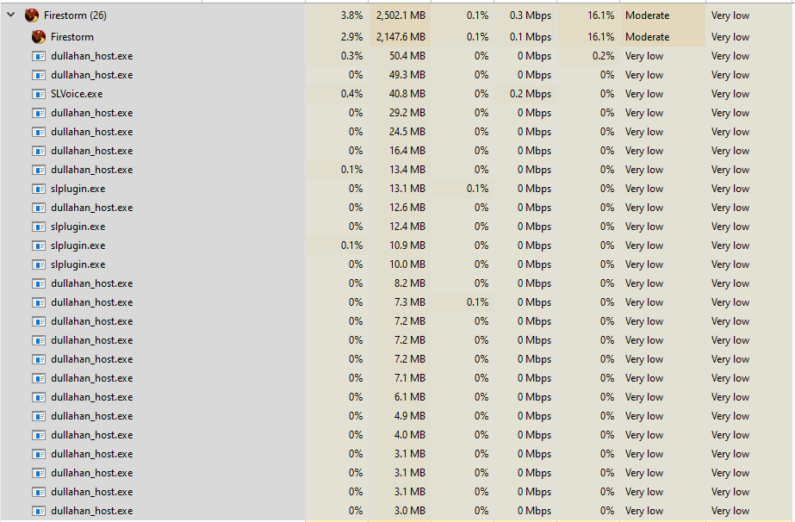
Task: Select the Firestorm child process name
Action: 72,36
